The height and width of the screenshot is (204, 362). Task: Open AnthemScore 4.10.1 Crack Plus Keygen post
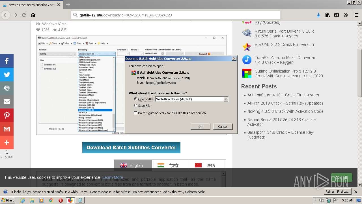(283, 95)
